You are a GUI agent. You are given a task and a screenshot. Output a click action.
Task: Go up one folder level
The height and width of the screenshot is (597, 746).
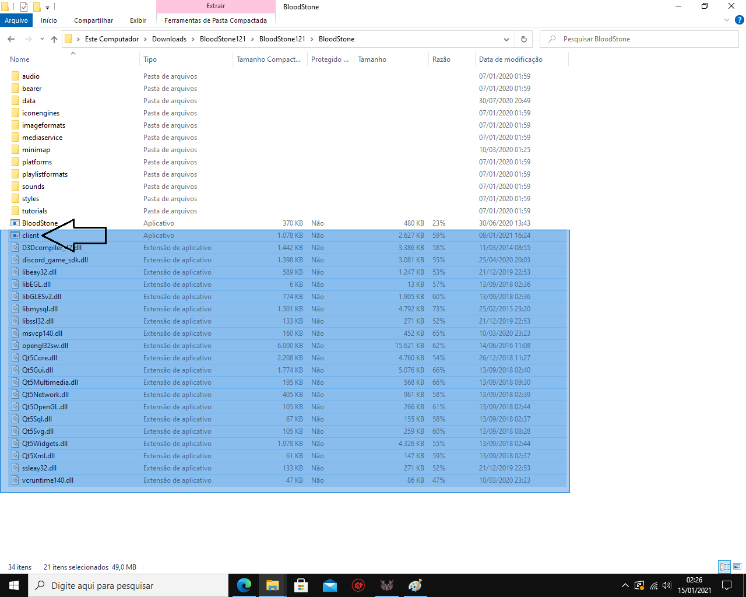pos(54,39)
